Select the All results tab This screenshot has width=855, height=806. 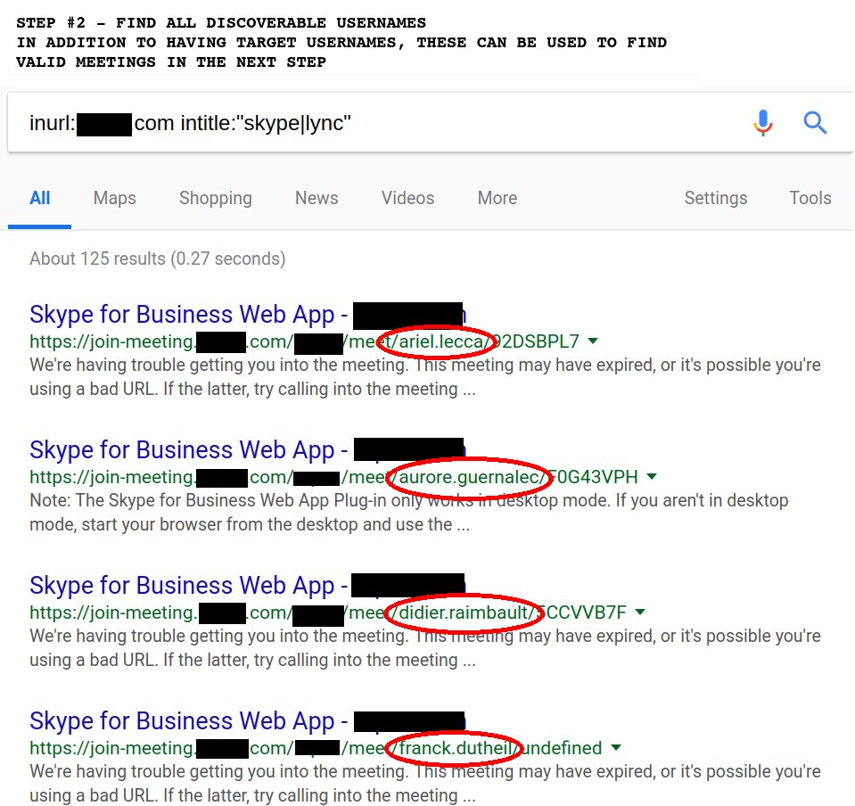tap(40, 198)
